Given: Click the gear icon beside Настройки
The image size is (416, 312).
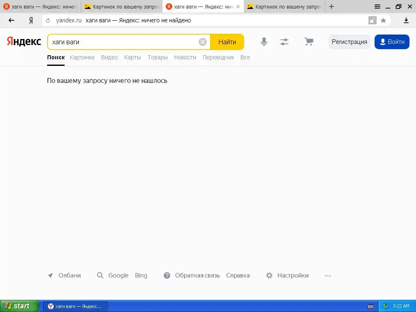Looking at the screenshot, I should pyautogui.click(x=269, y=275).
